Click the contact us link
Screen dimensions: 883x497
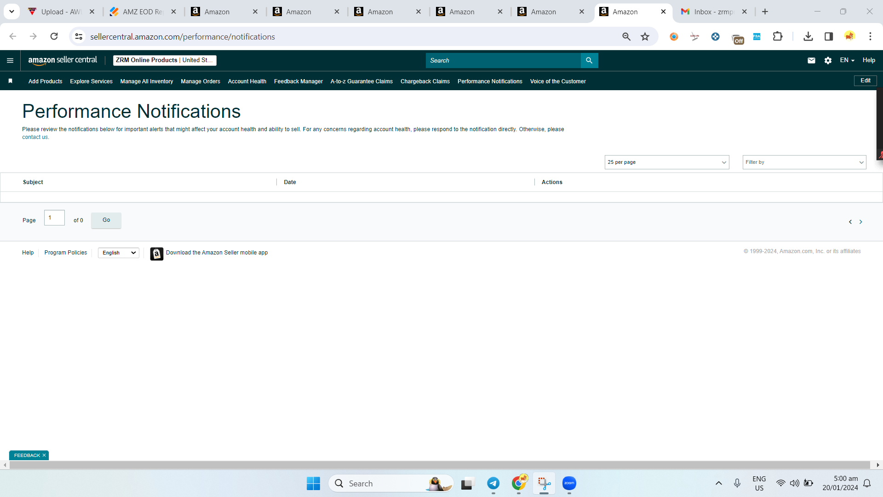coord(35,137)
